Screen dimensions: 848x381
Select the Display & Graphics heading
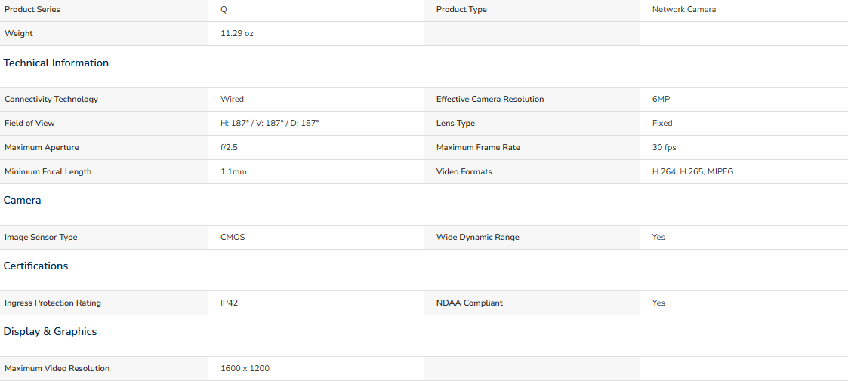51,331
